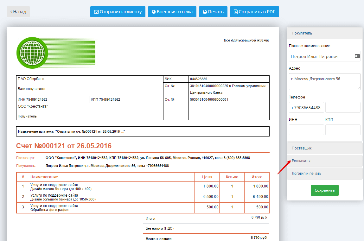The width and height of the screenshot is (364, 241).
Task: Click the phone number field +79086654488
Action: click(x=306, y=108)
